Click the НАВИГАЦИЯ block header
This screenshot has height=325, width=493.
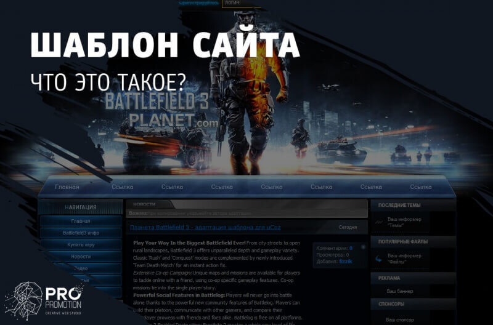point(81,207)
